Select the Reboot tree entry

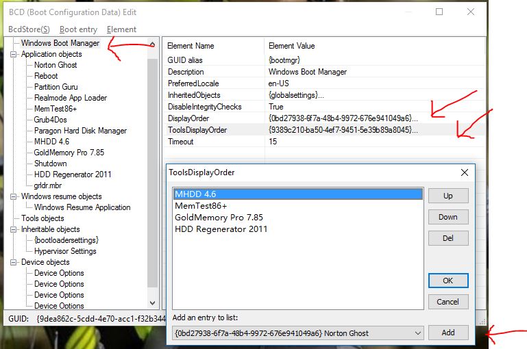[x=46, y=76]
